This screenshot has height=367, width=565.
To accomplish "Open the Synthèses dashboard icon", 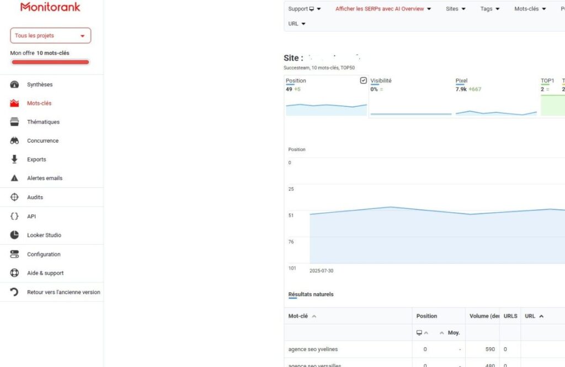I will pos(14,84).
